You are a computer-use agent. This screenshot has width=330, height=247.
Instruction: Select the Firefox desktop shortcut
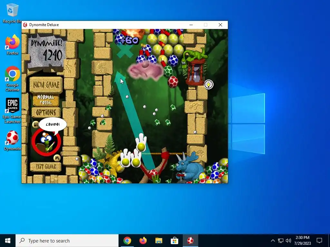coord(13,45)
